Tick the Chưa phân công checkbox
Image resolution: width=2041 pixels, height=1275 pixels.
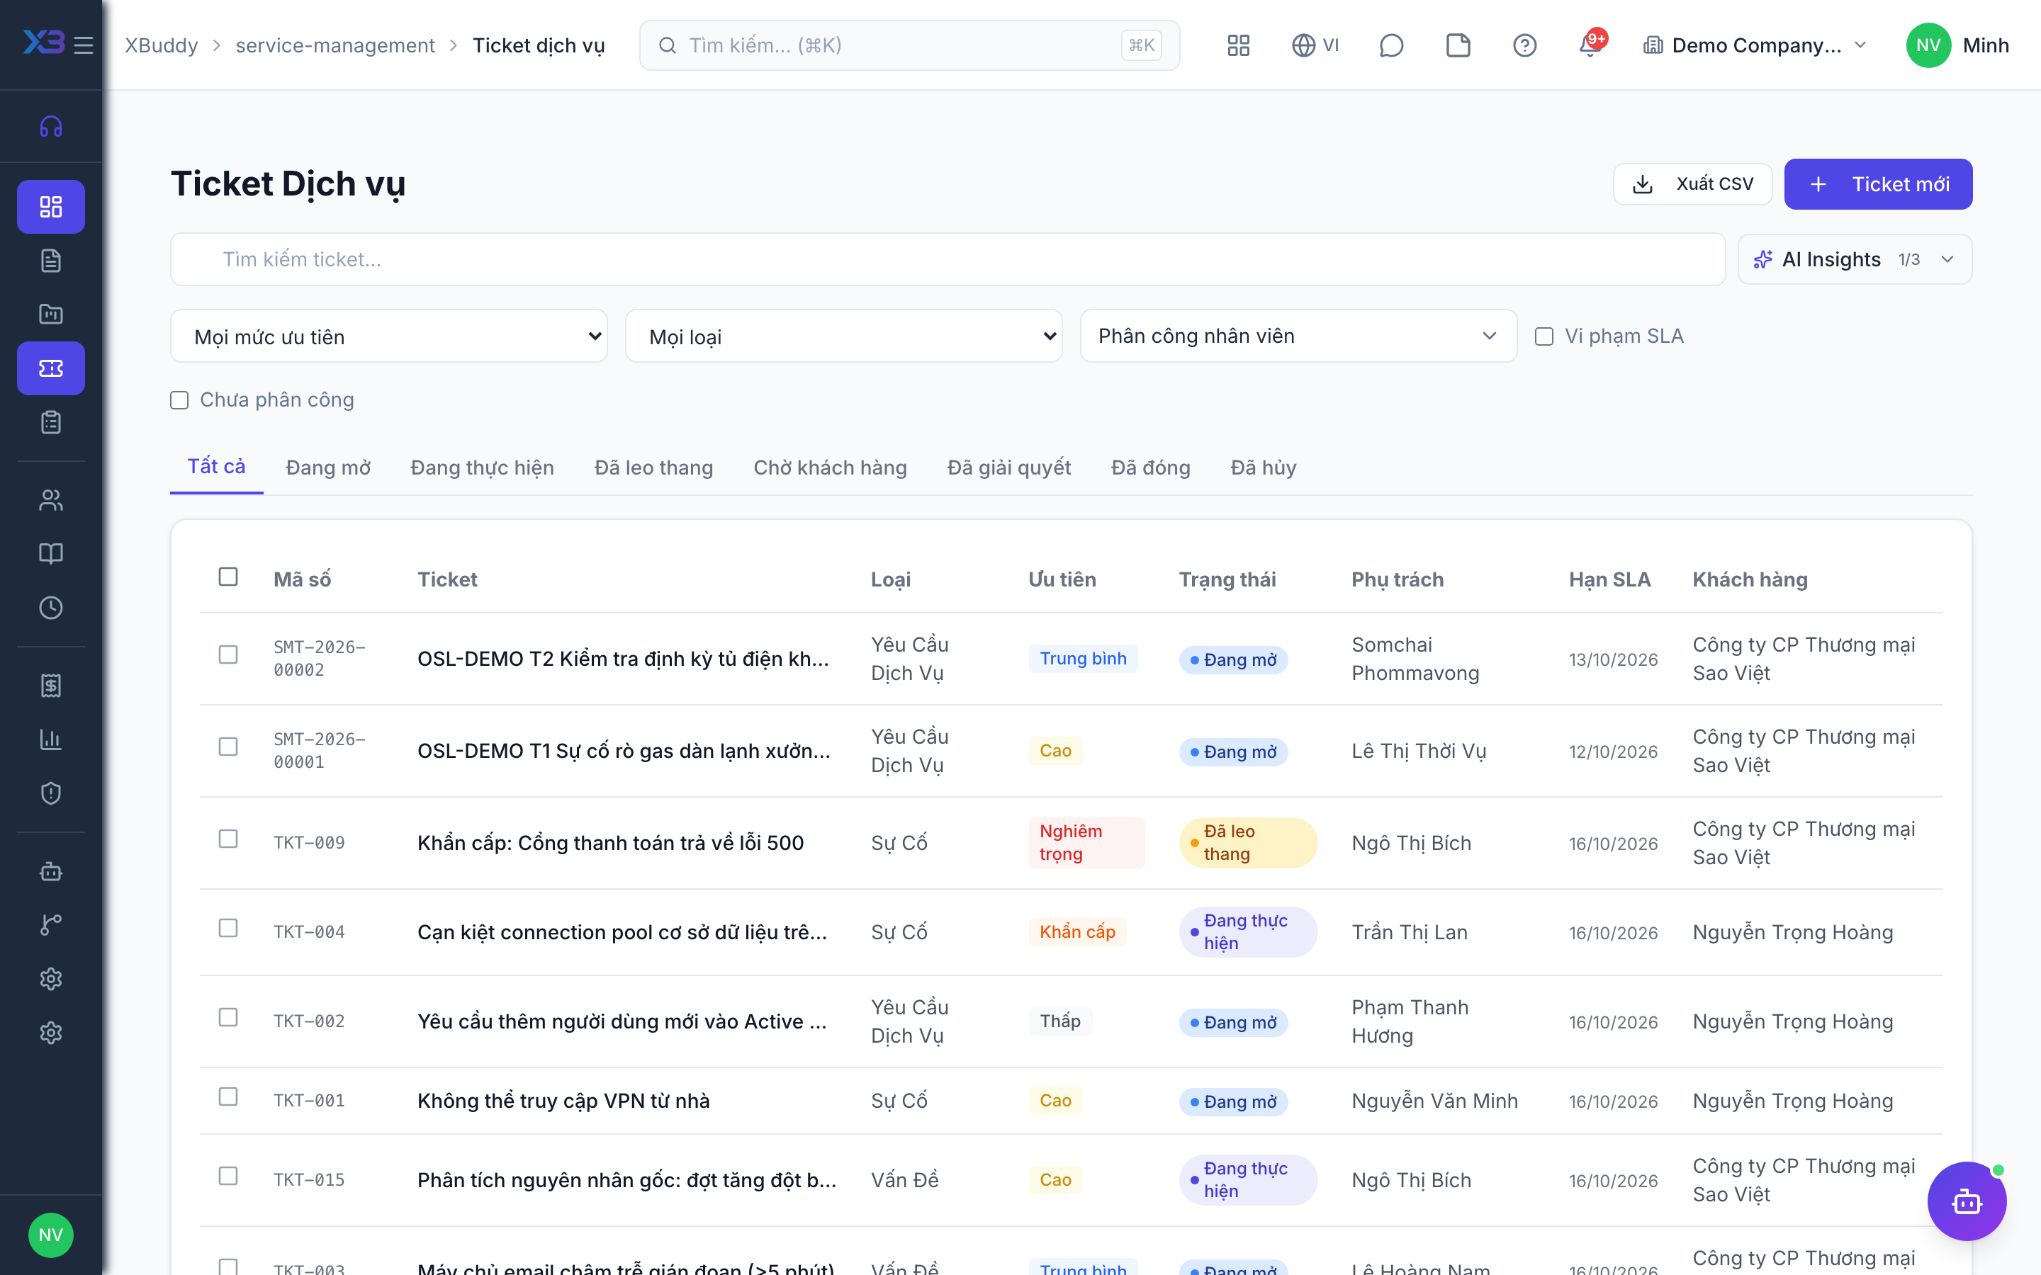tap(179, 399)
